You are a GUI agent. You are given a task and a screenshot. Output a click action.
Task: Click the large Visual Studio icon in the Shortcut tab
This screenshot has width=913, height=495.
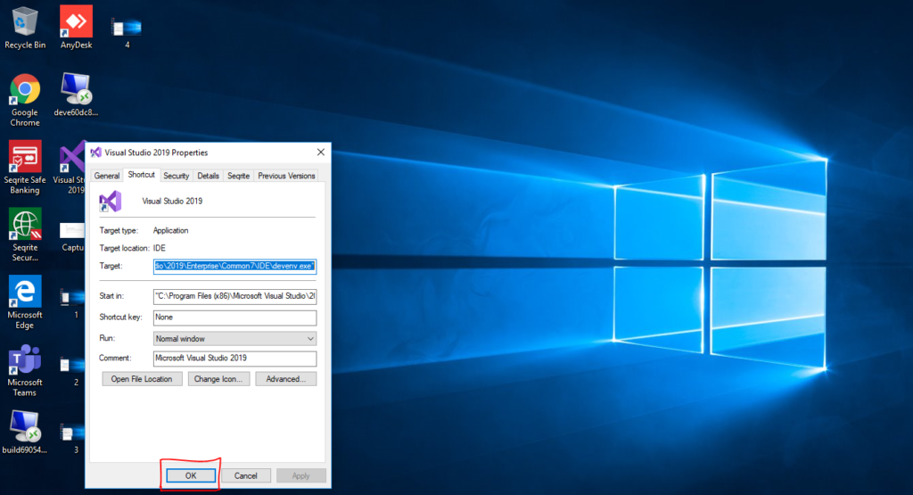pos(110,202)
